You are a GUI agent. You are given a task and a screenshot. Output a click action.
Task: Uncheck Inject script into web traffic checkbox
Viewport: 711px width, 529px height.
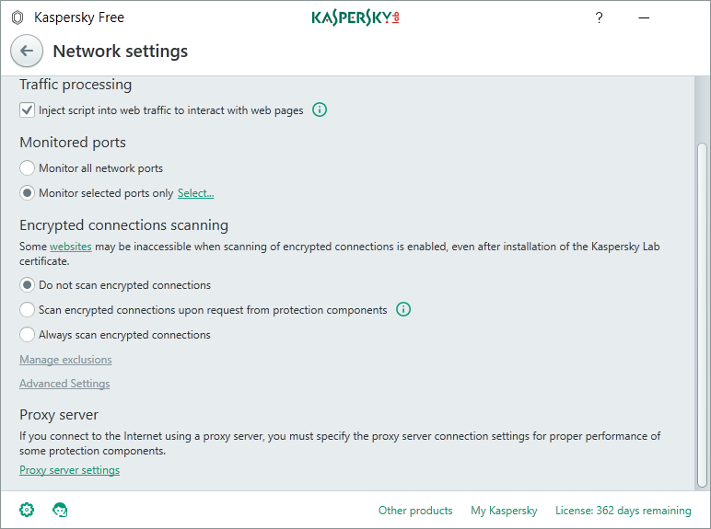tap(27, 110)
